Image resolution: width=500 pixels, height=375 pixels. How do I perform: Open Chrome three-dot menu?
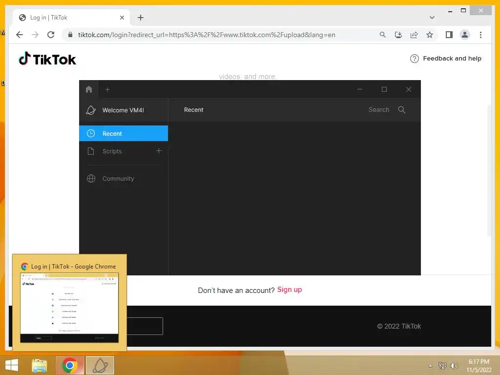480,35
